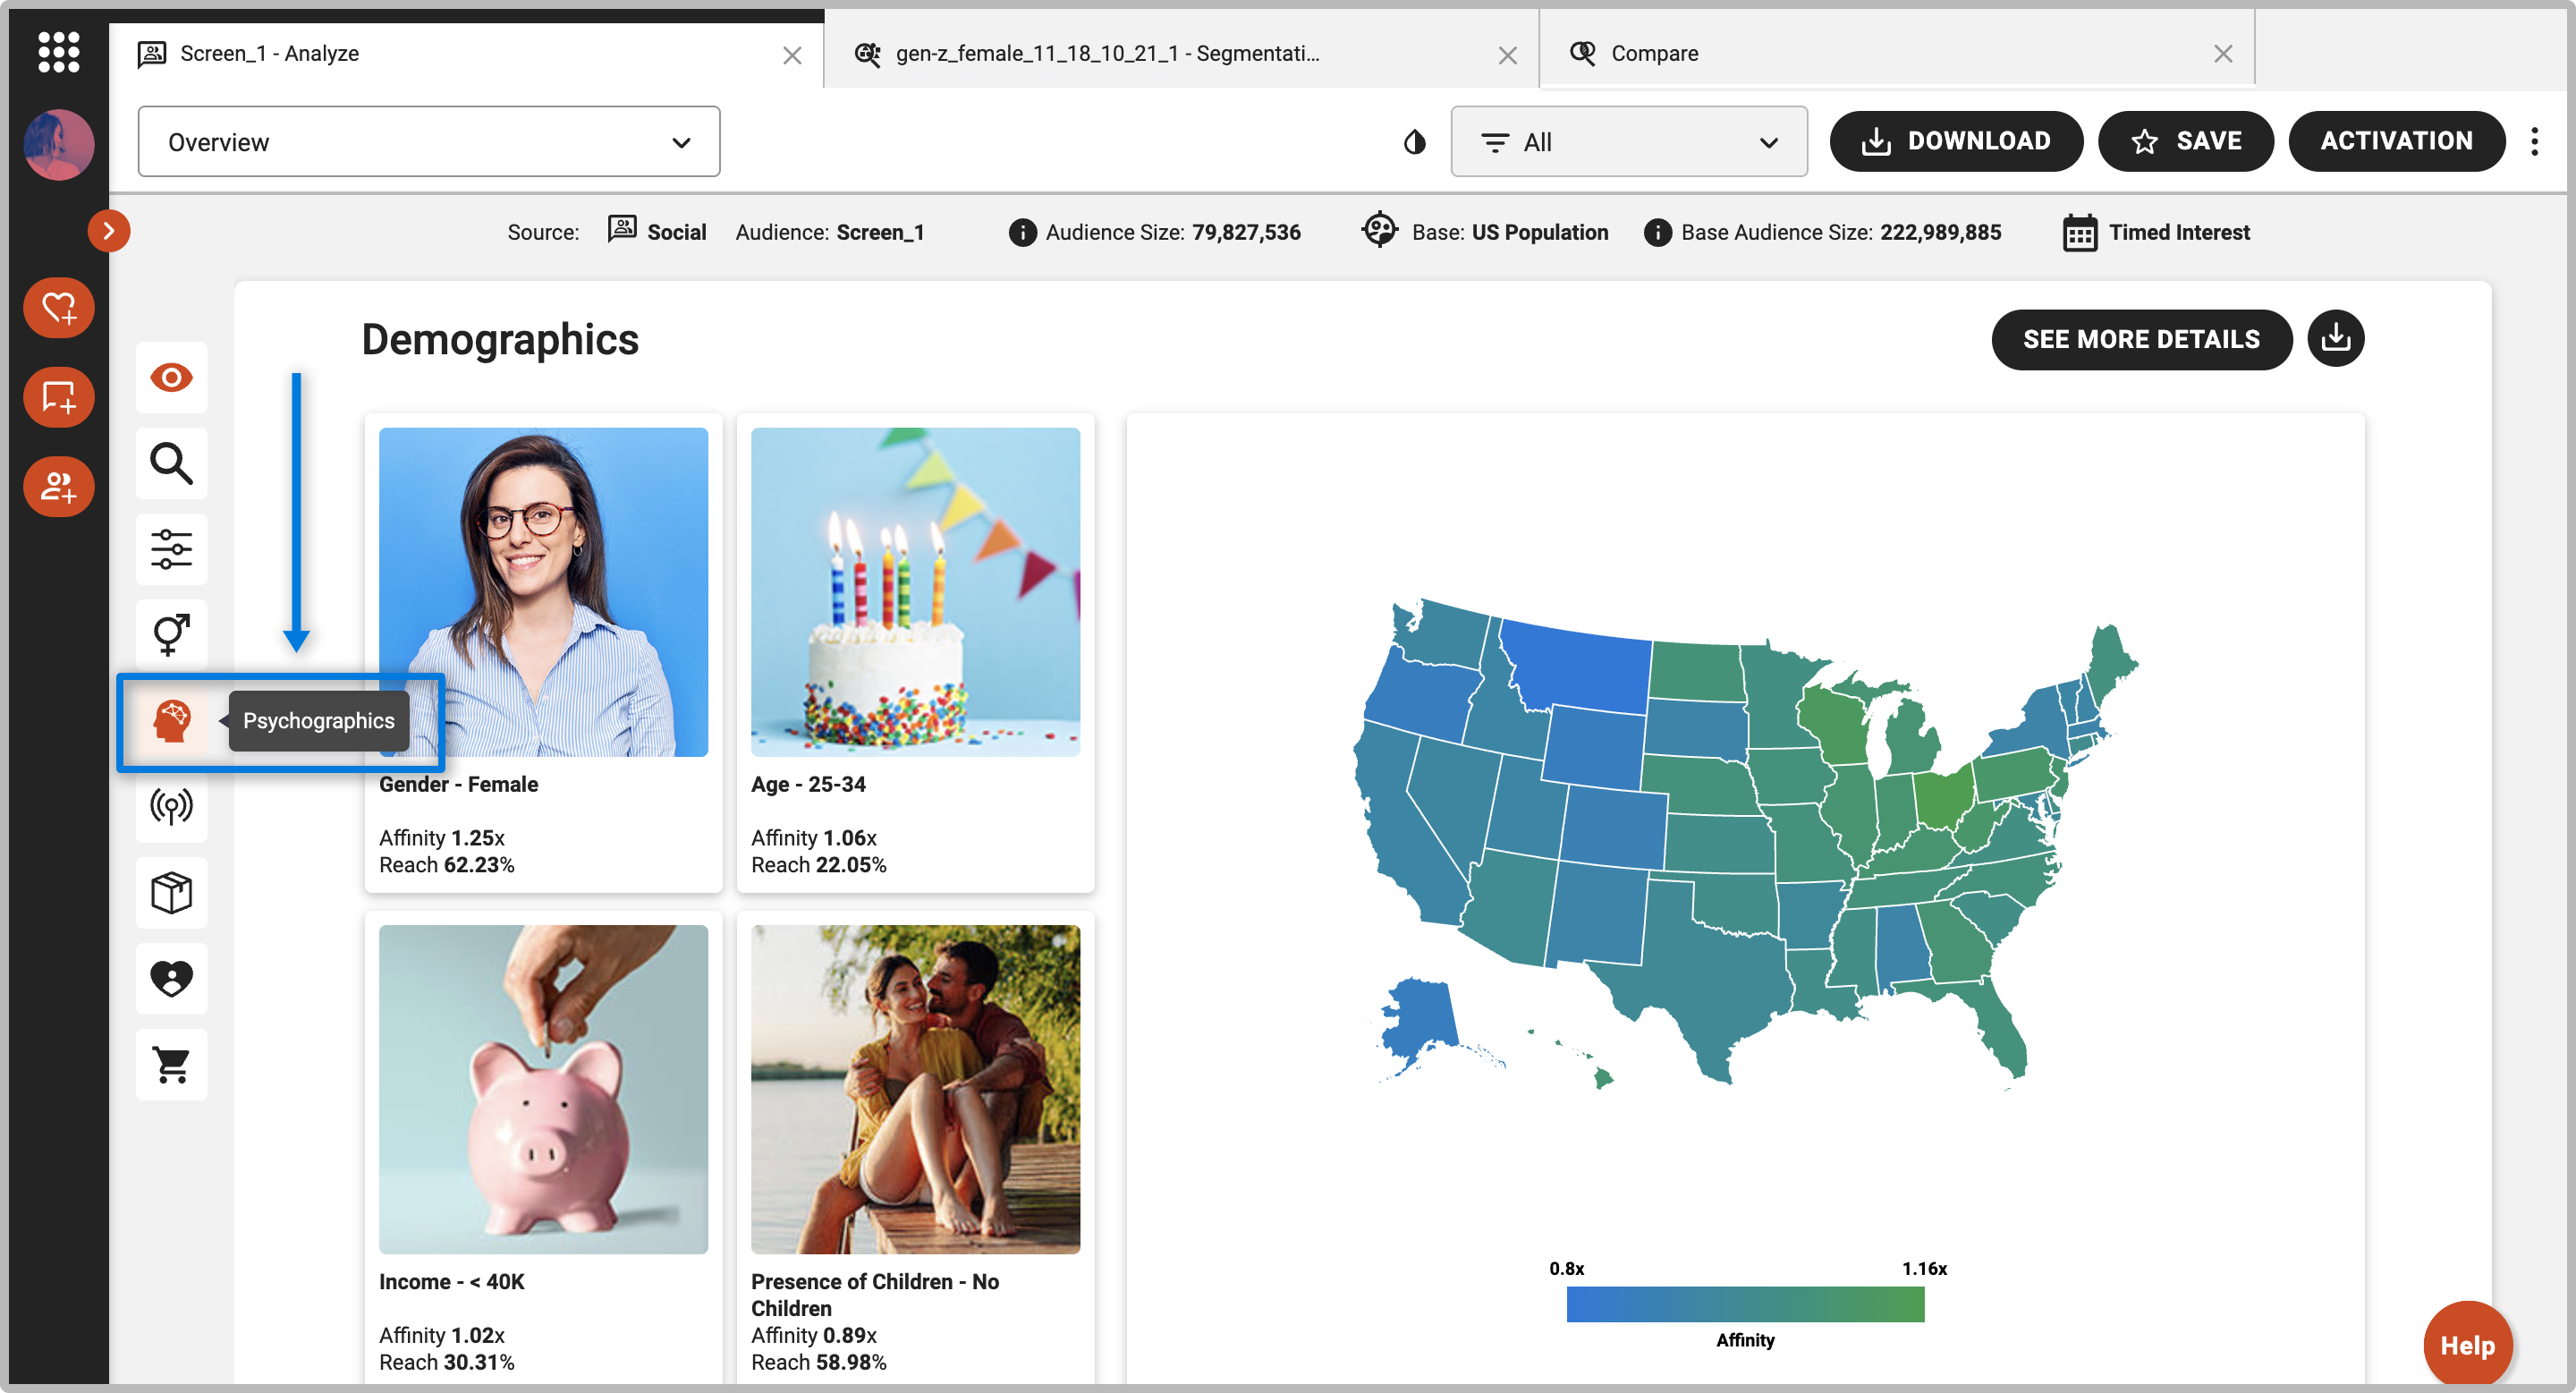The height and width of the screenshot is (1393, 2576).
Task: Toggle the eye overview icon
Action: click(171, 378)
